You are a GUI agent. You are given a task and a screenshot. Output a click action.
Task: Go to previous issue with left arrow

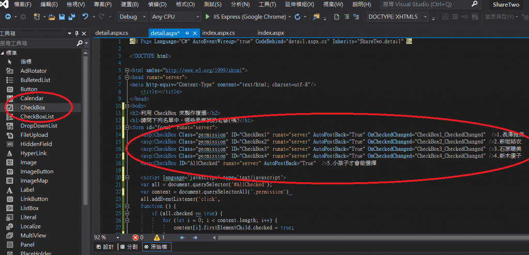click(182, 237)
